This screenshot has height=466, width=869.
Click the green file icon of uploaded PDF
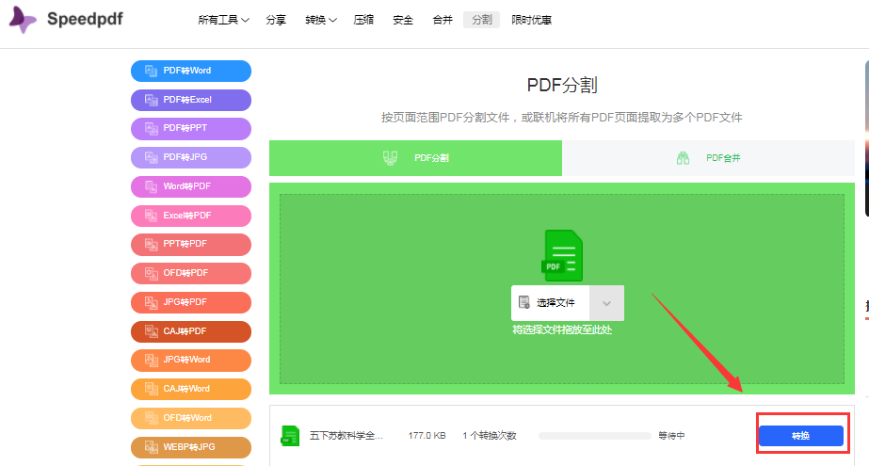[x=290, y=436]
